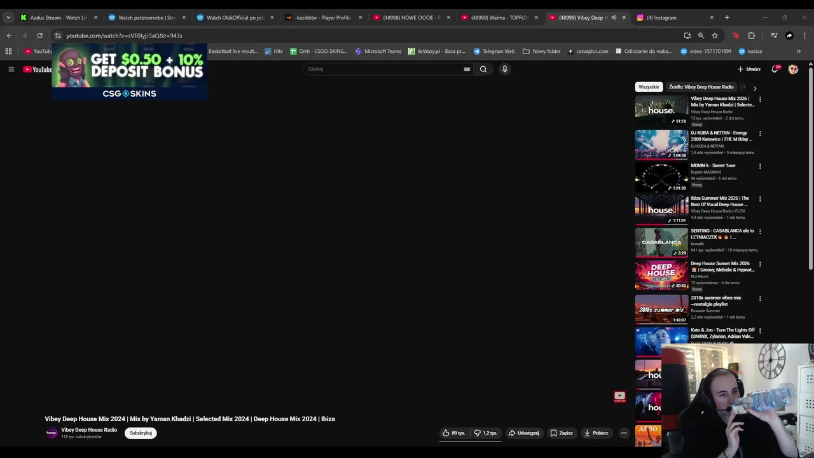Screen dimensions: 814x458
Task: Open the account avatar menu
Action: tap(793, 69)
